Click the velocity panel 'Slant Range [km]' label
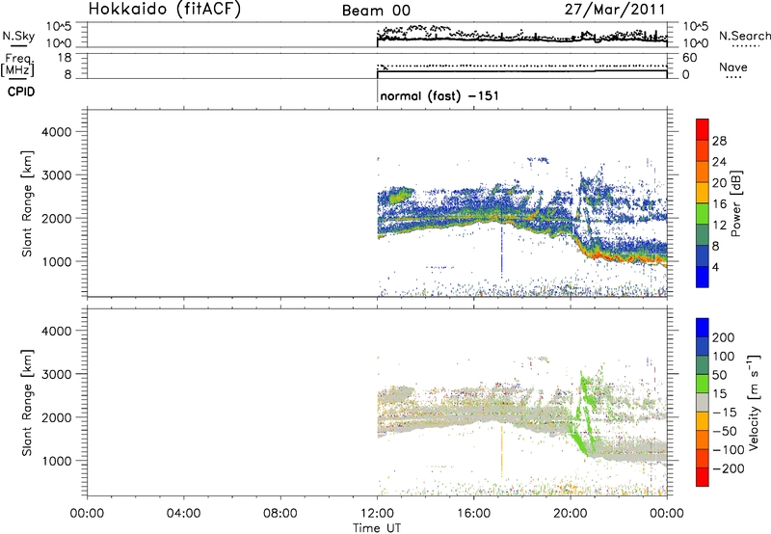This screenshot has height=534, width=771. pyautogui.click(x=27, y=403)
